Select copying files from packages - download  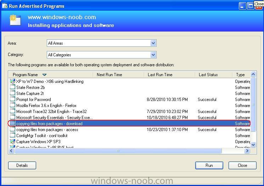point(49,124)
